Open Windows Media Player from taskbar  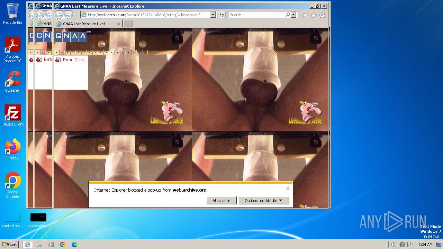point(51,245)
